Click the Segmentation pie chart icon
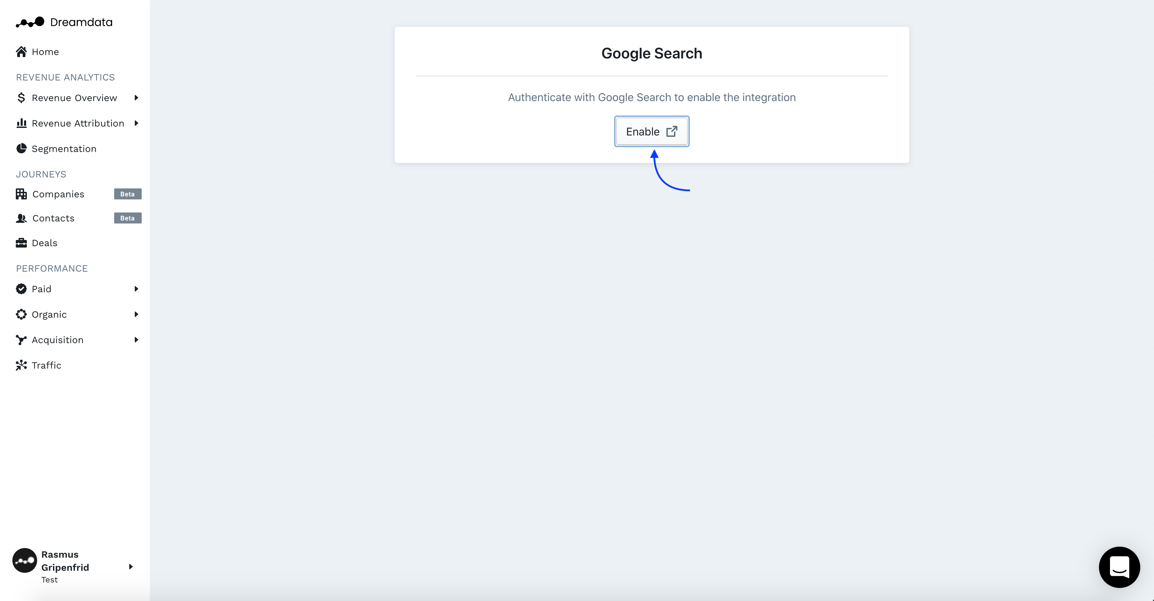1154x601 pixels. (x=21, y=149)
